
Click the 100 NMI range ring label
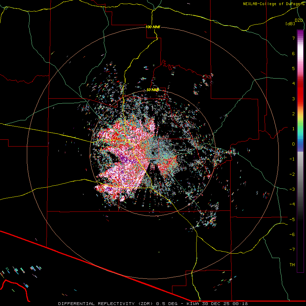pos(153,27)
